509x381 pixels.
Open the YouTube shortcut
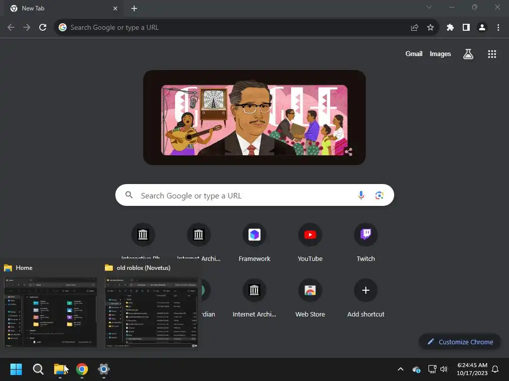pyautogui.click(x=310, y=242)
